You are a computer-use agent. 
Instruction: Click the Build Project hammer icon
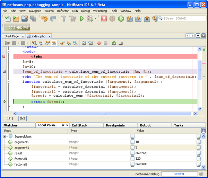tap(64, 19)
